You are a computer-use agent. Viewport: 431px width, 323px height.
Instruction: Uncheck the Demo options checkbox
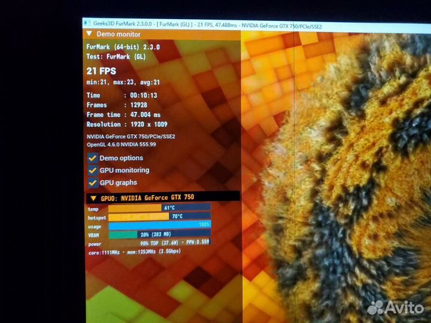[93, 158]
